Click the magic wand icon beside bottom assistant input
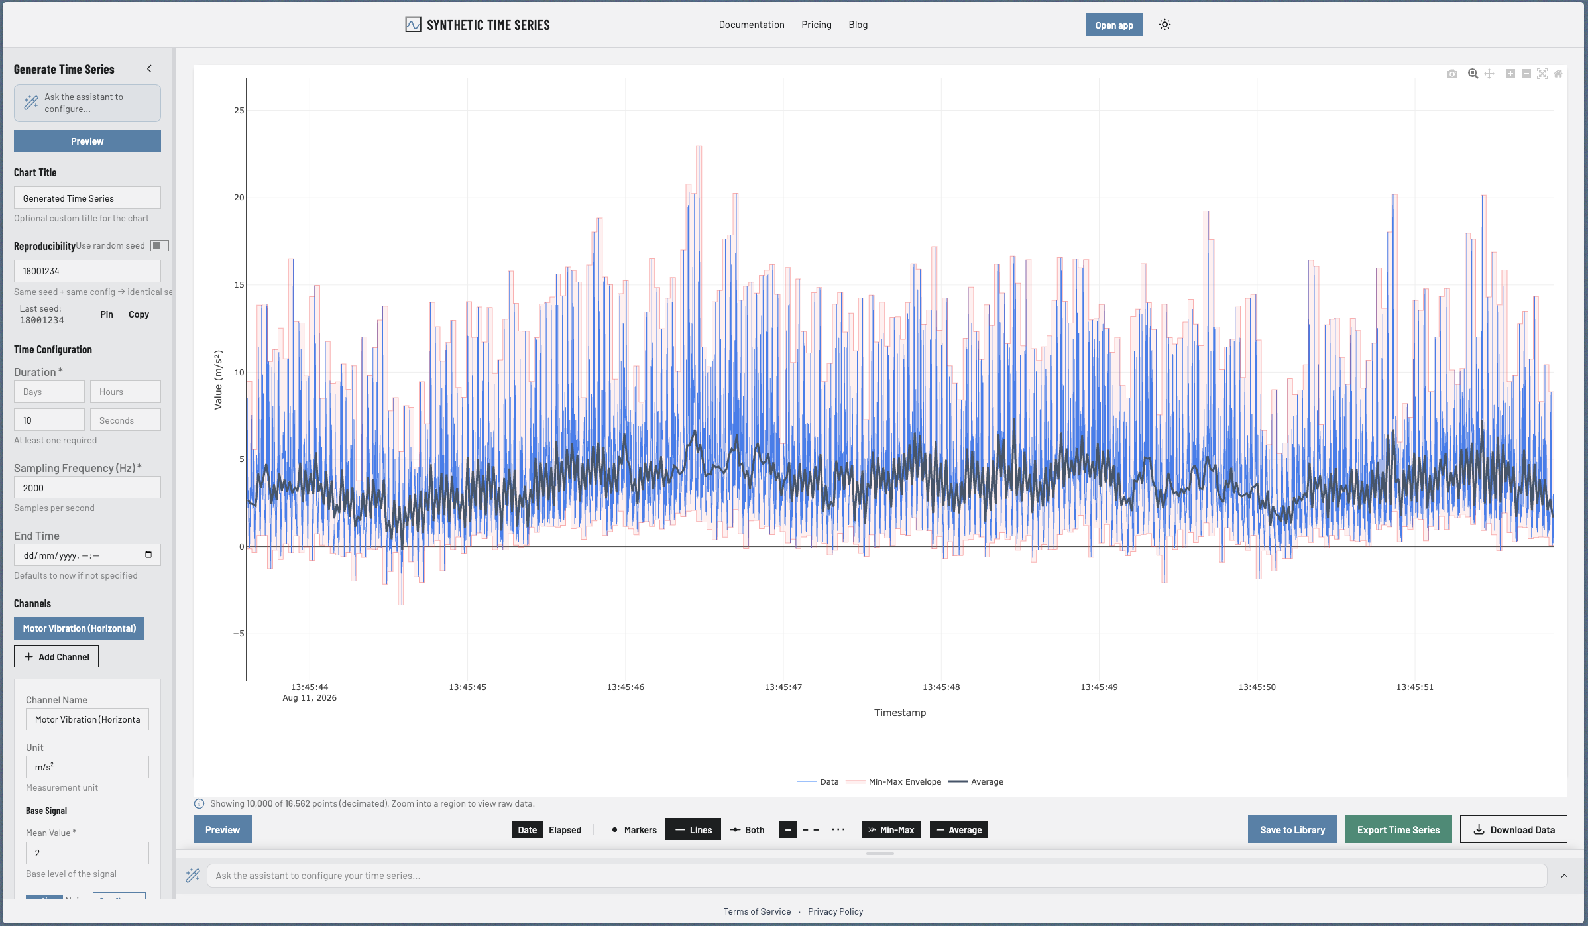Viewport: 1588px width, 926px height. [193, 875]
